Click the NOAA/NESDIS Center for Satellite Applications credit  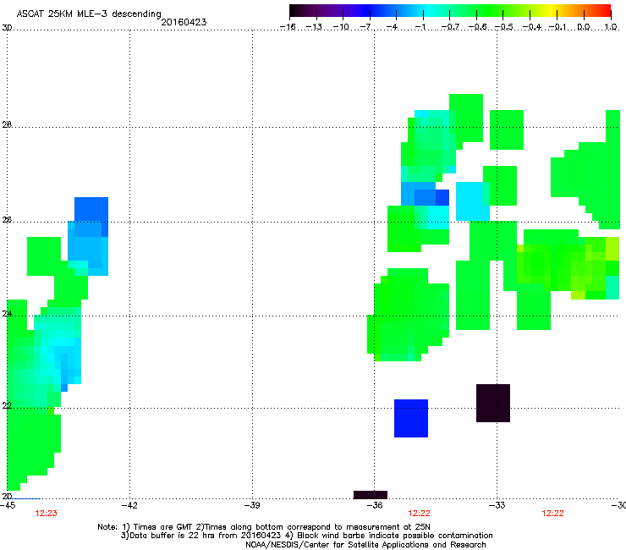coord(365,545)
